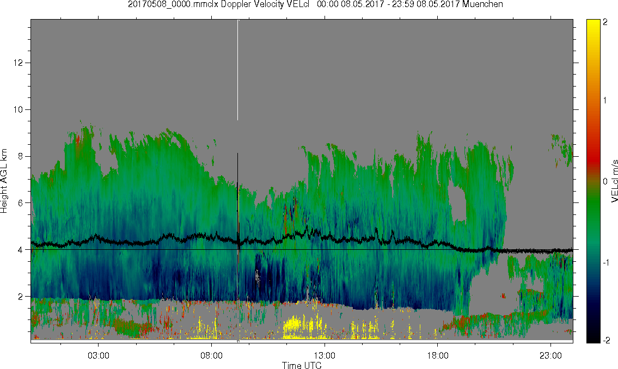Click the colorbar tick label '-1'

pyautogui.click(x=605, y=262)
